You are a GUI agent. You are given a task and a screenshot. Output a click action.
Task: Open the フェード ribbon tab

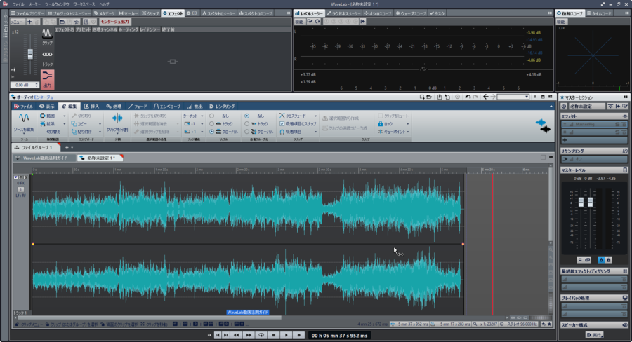coord(138,107)
